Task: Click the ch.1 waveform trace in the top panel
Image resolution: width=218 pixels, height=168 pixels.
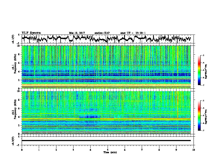Action: tap(106, 38)
